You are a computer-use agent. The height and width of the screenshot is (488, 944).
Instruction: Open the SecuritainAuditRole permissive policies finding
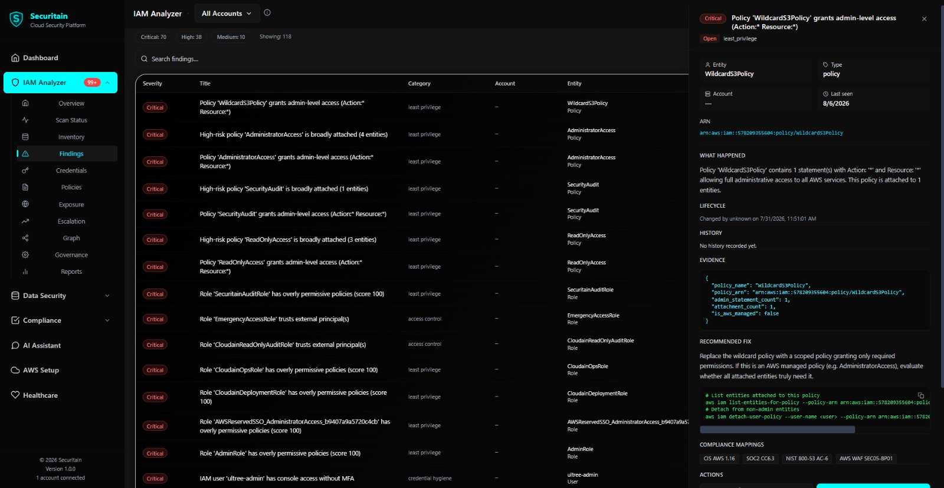(x=412, y=294)
